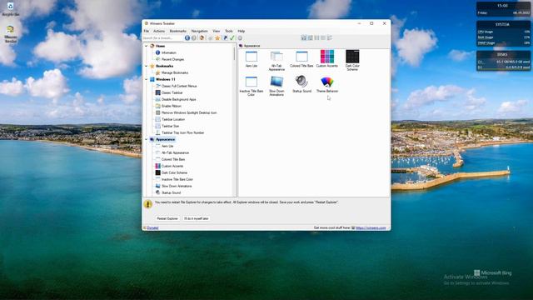Click the blue shortcut arrow toolbar icon
The image size is (533, 300).
(x=225, y=38)
